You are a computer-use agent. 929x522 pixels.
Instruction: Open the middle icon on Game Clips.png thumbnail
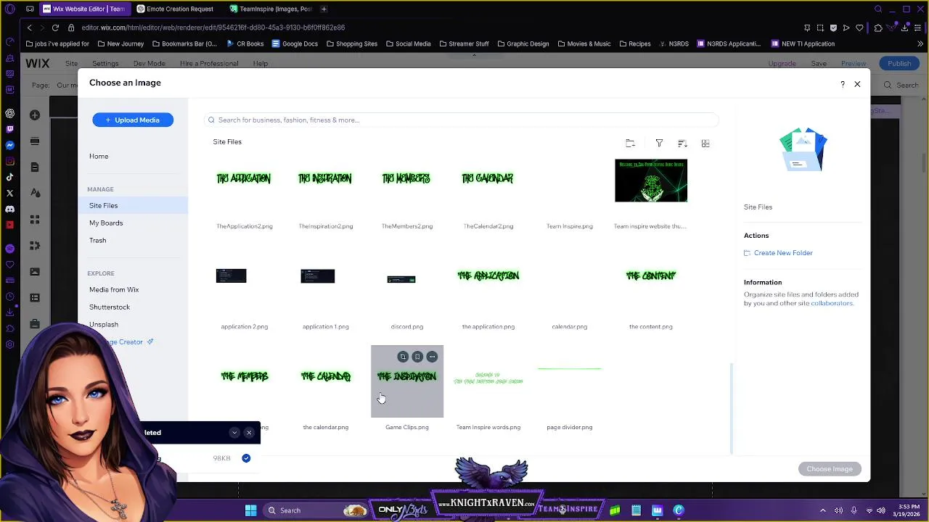tap(417, 357)
